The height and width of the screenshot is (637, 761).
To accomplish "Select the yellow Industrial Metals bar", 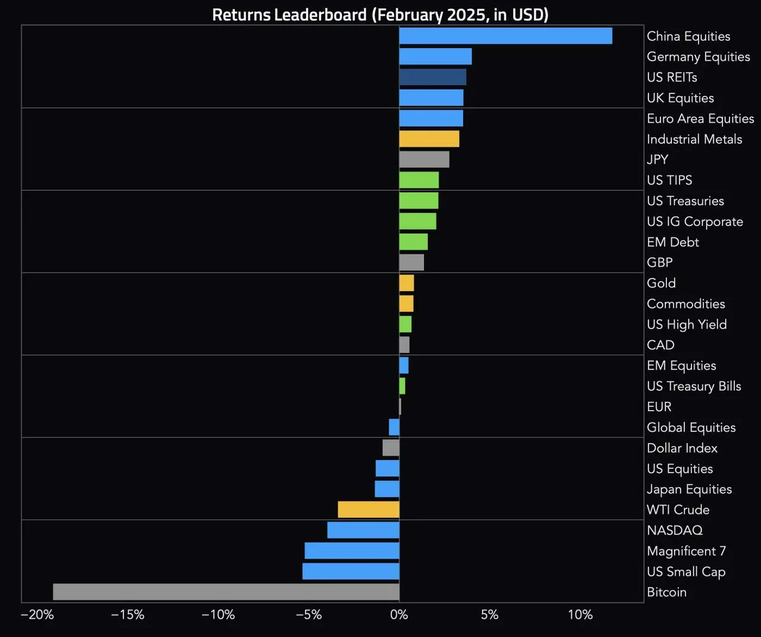I will pos(429,139).
